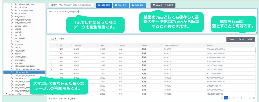The width and height of the screenshot is (259, 102).
Task: Click current page 1 in pagination
Action: coord(226,98)
